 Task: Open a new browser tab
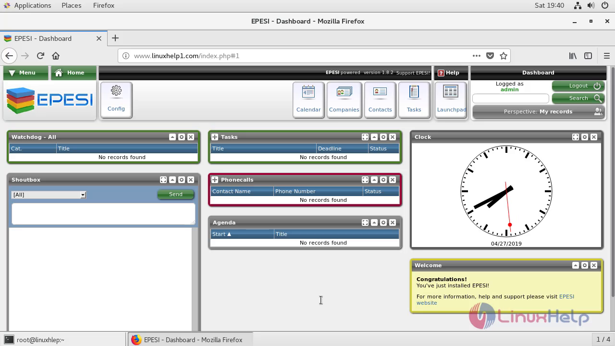coord(115,38)
